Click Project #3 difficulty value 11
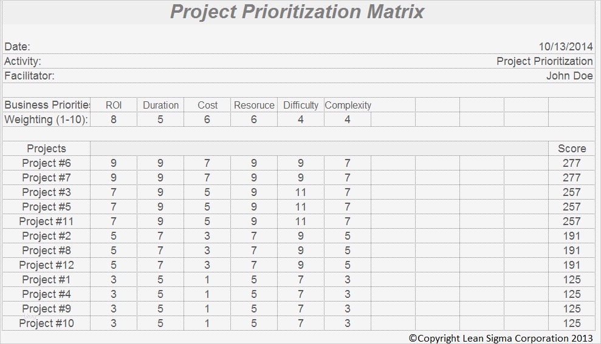 pyautogui.click(x=300, y=192)
